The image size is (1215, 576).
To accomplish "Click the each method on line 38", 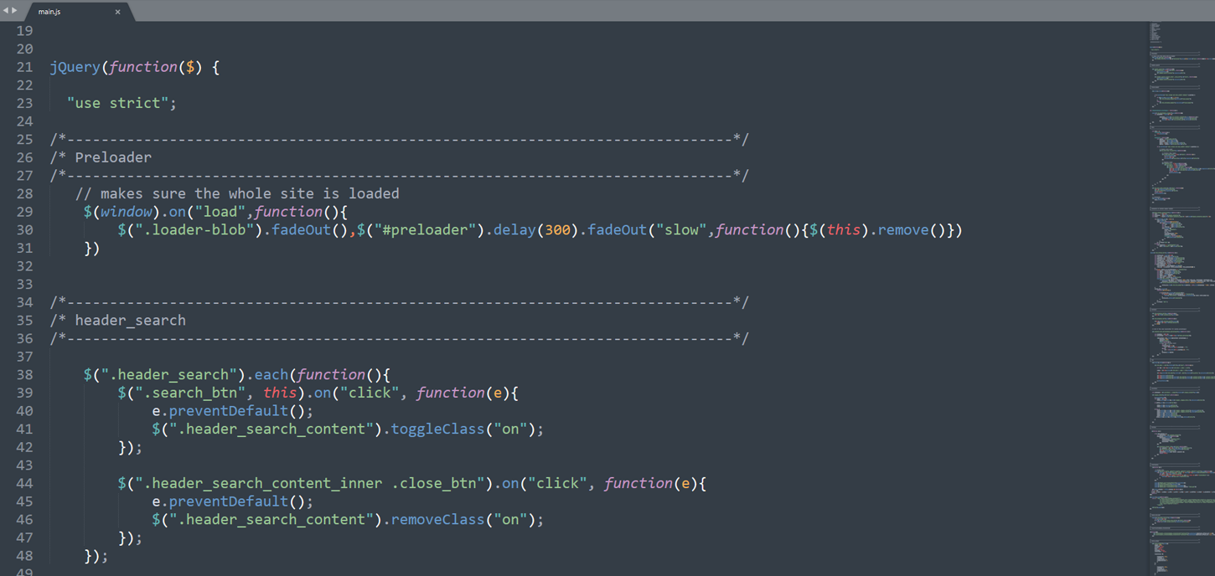I will [271, 374].
